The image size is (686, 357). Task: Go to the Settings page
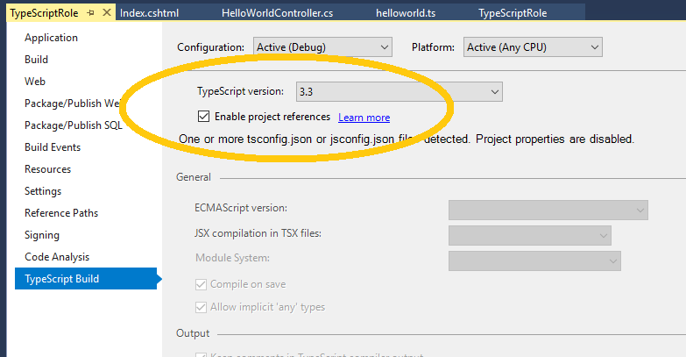43,191
